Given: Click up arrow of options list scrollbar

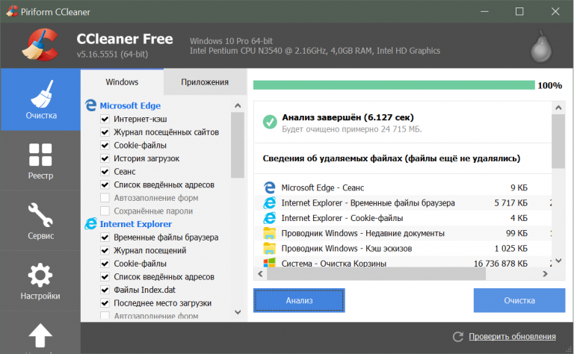Looking at the screenshot, I should pyautogui.click(x=238, y=106).
